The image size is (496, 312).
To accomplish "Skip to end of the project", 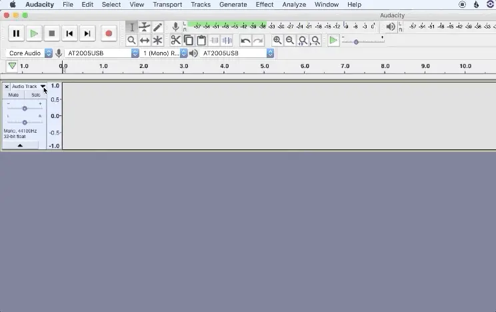I will coord(87,33).
